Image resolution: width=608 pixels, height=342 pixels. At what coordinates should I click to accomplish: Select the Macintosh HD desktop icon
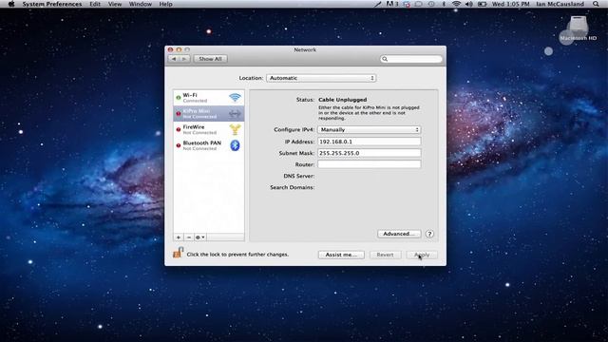(579, 28)
